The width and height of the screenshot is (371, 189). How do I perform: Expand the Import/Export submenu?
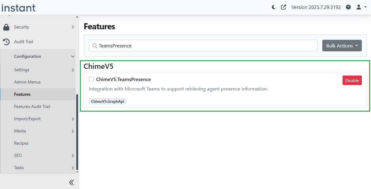(x=73, y=119)
